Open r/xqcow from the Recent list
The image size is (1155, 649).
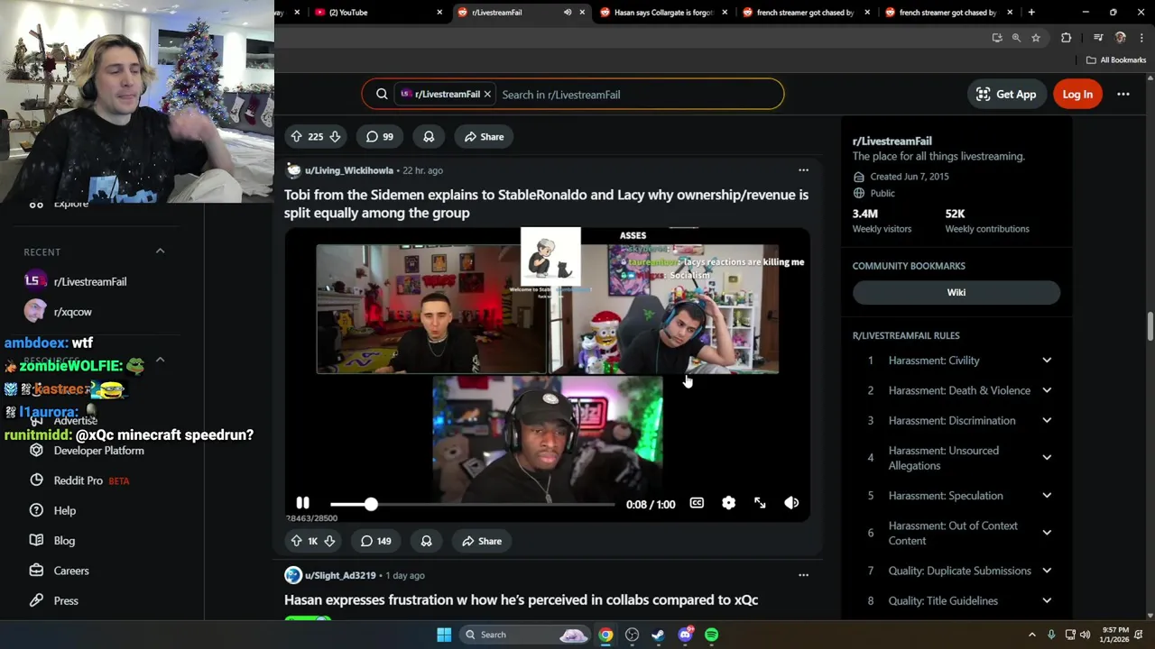click(72, 312)
